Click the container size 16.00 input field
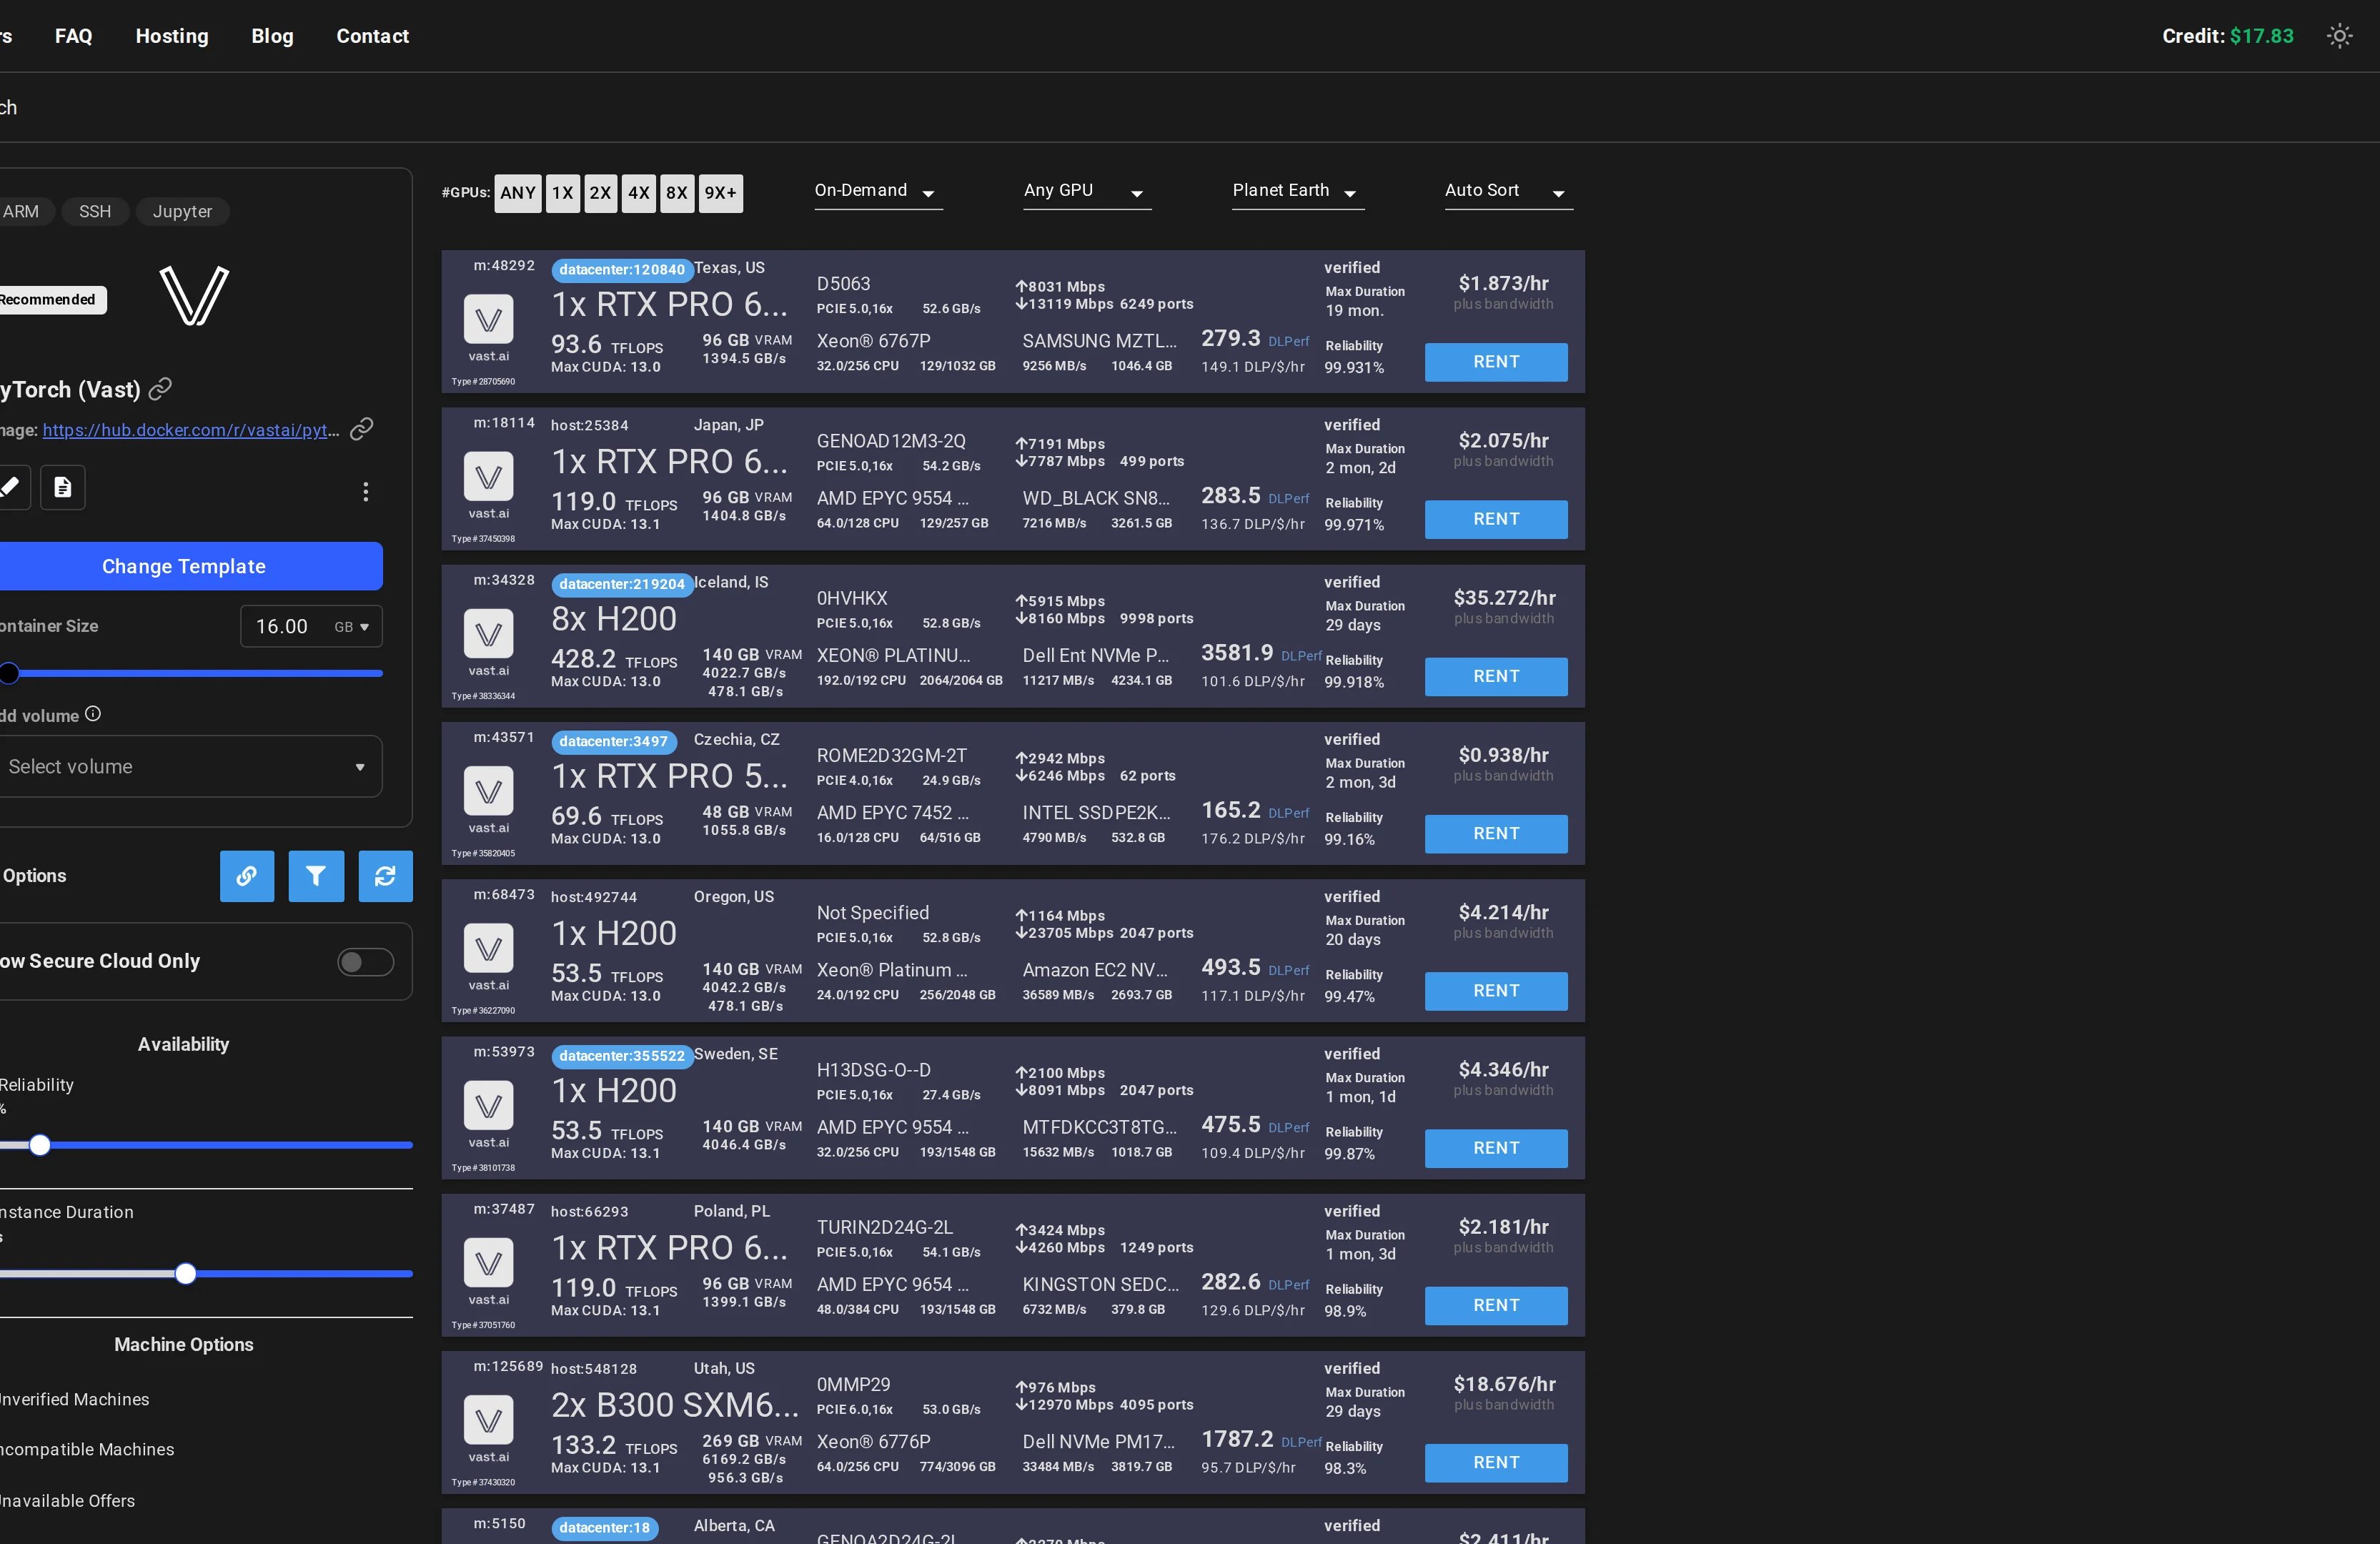Screen dimensions: 2380x1544 click(x=283, y=627)
